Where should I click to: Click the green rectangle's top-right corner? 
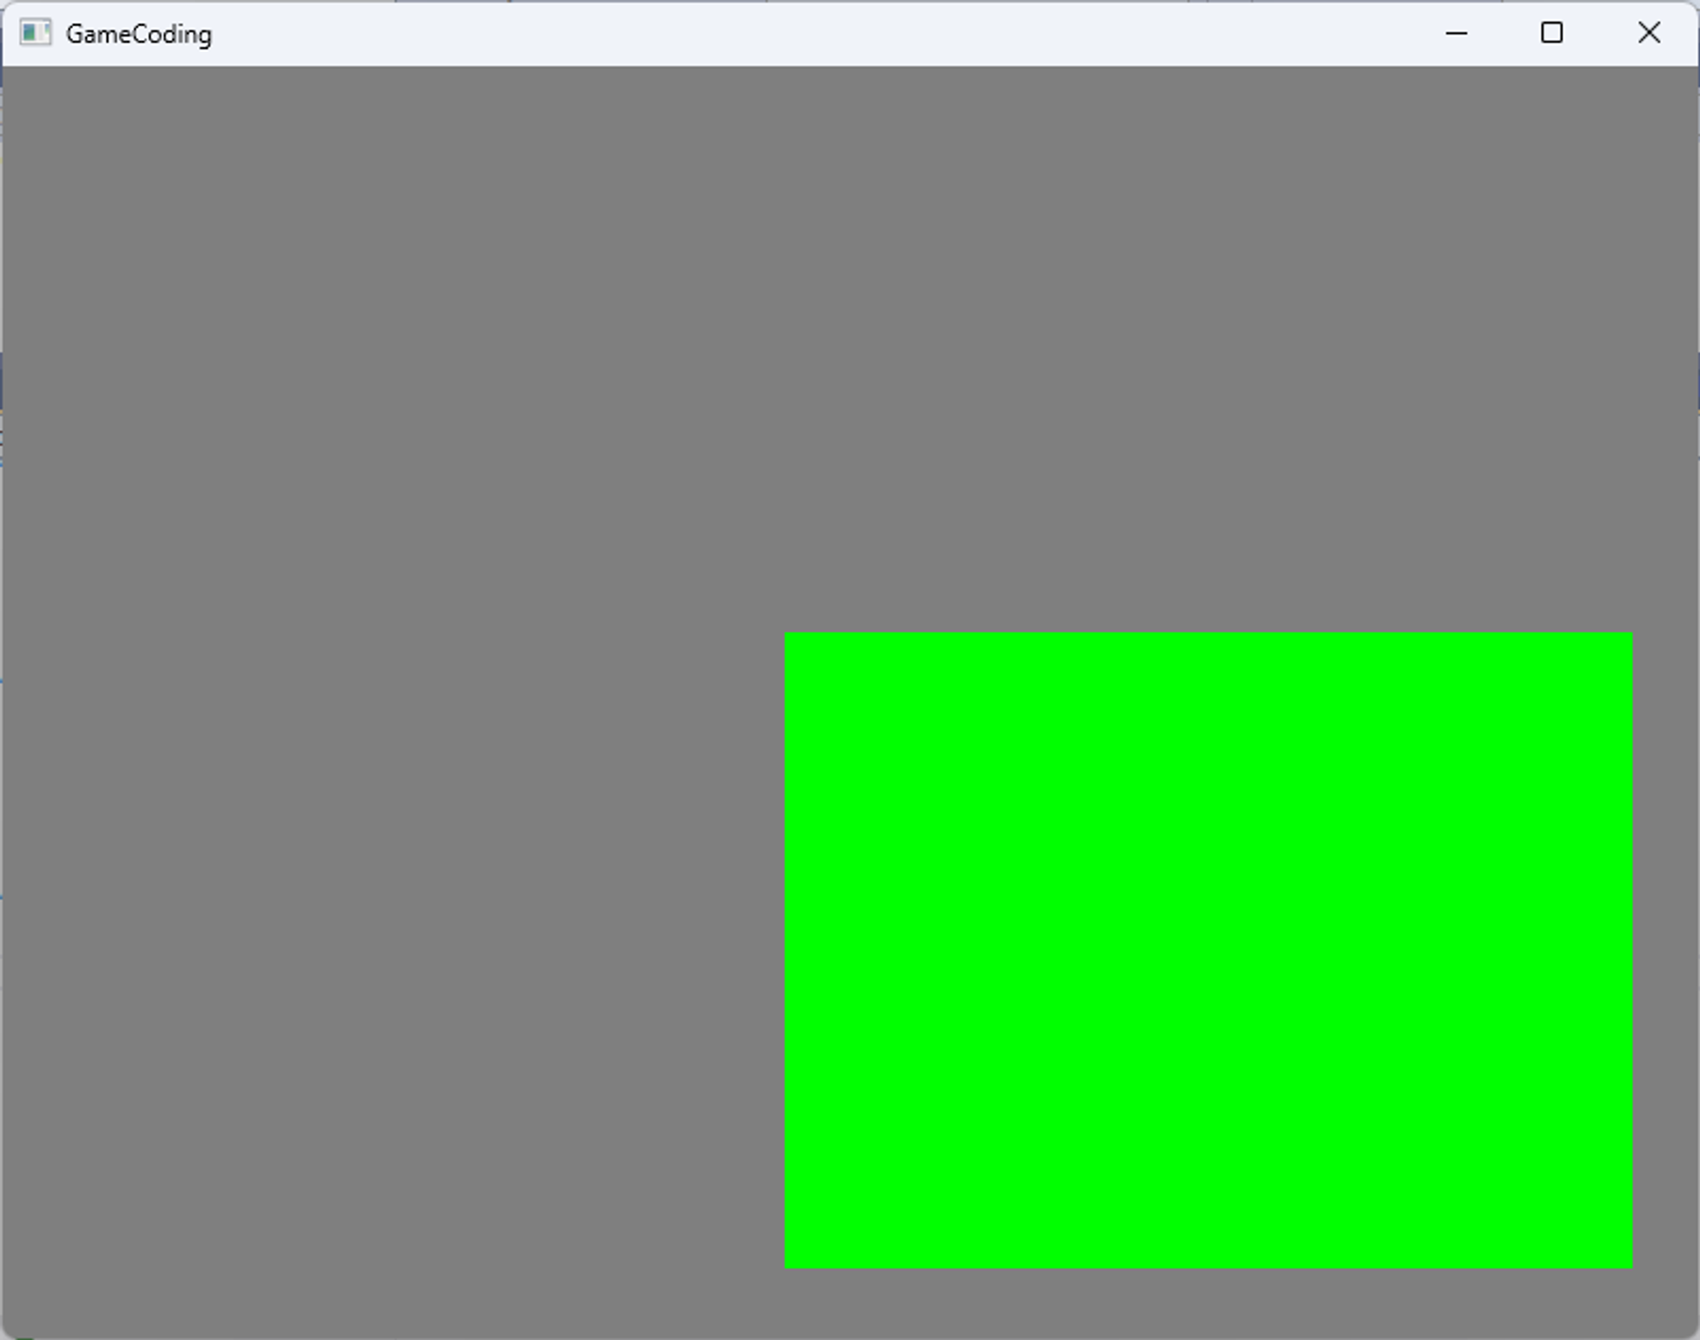1629,635
